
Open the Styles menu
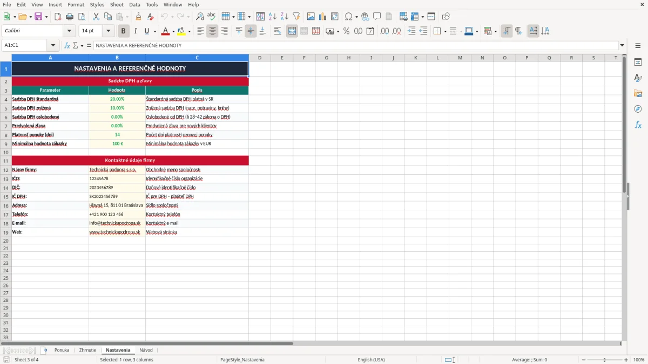point(97,4)
